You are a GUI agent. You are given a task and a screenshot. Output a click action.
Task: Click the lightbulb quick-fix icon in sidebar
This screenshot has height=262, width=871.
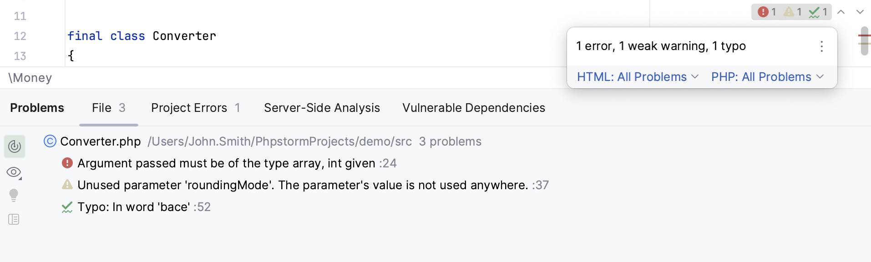point(14,195)
